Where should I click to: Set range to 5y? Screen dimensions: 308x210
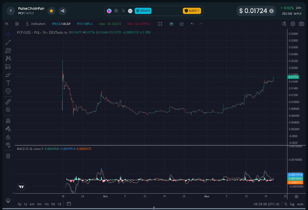tap(20, 204)
